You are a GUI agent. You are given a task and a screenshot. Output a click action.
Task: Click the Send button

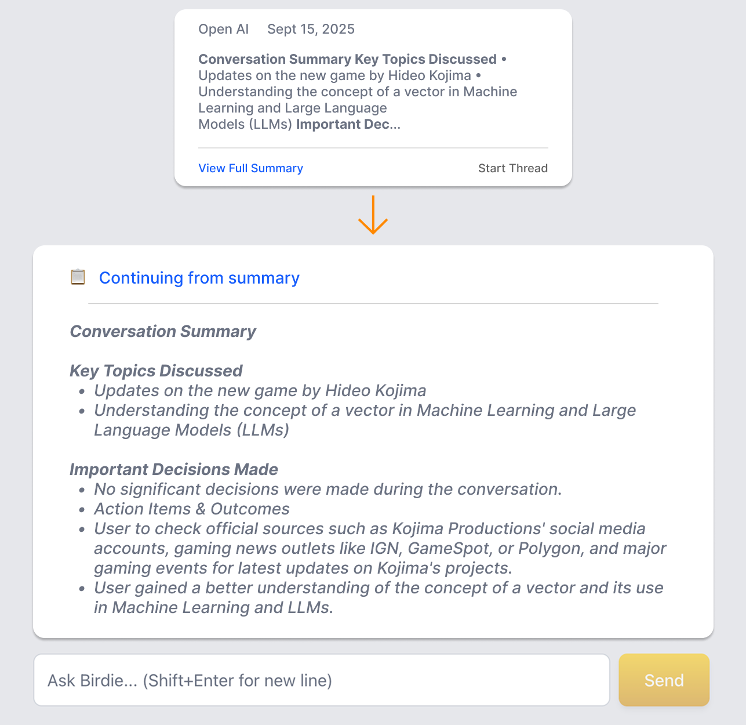(664, 680)
